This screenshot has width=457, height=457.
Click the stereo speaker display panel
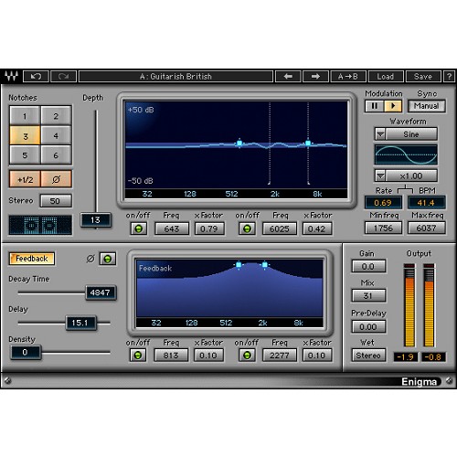40,225
